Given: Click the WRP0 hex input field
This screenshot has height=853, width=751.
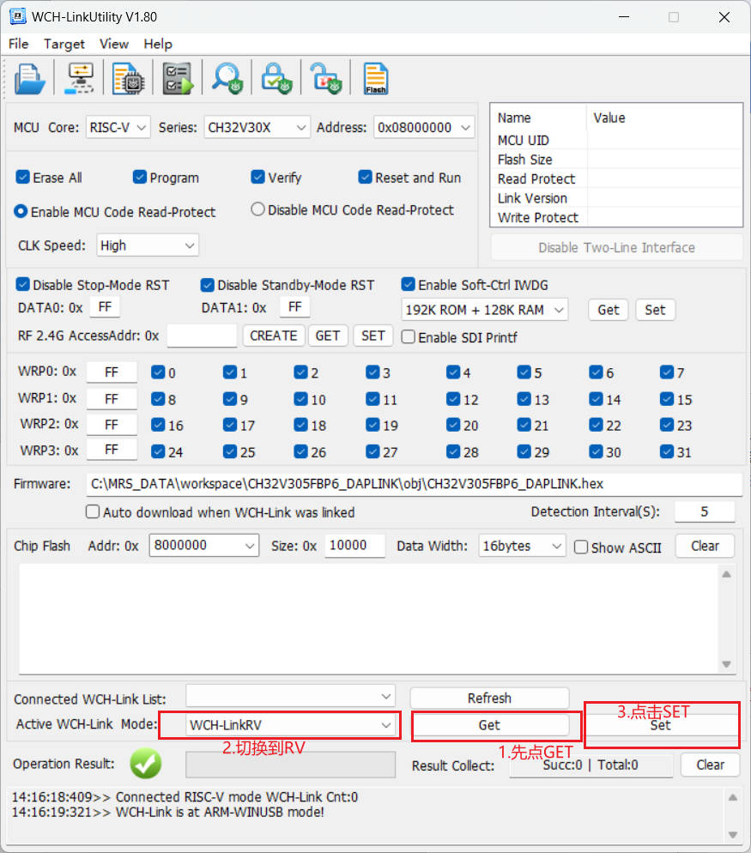Looking at the screenshot, I should [112, 372].
